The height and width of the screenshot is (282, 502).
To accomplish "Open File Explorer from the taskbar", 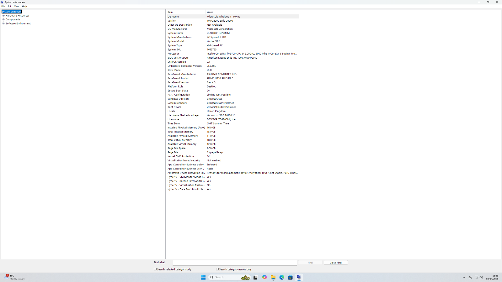I will 273,277.
